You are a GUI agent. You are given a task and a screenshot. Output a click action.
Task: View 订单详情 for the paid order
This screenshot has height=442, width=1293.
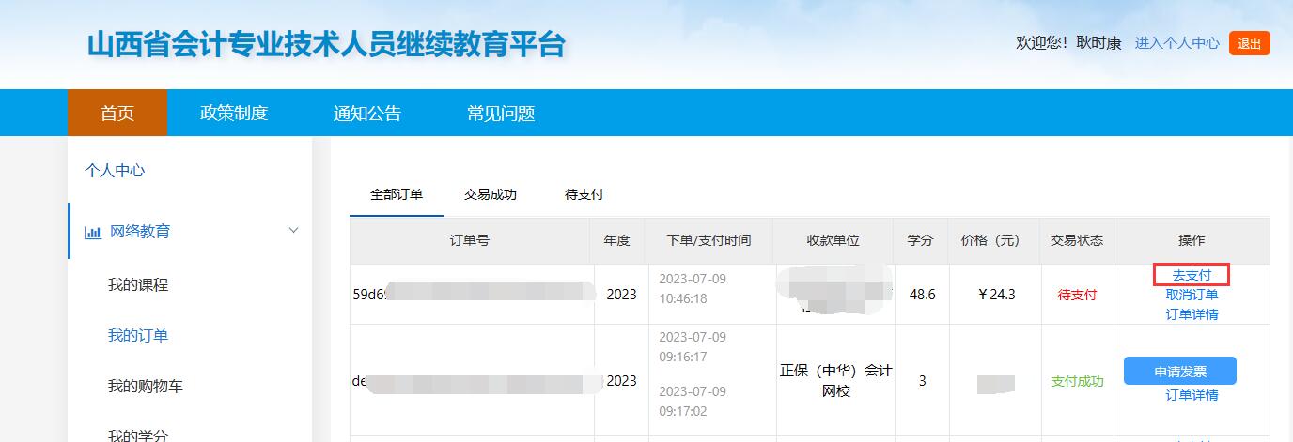coord(1192,395)
